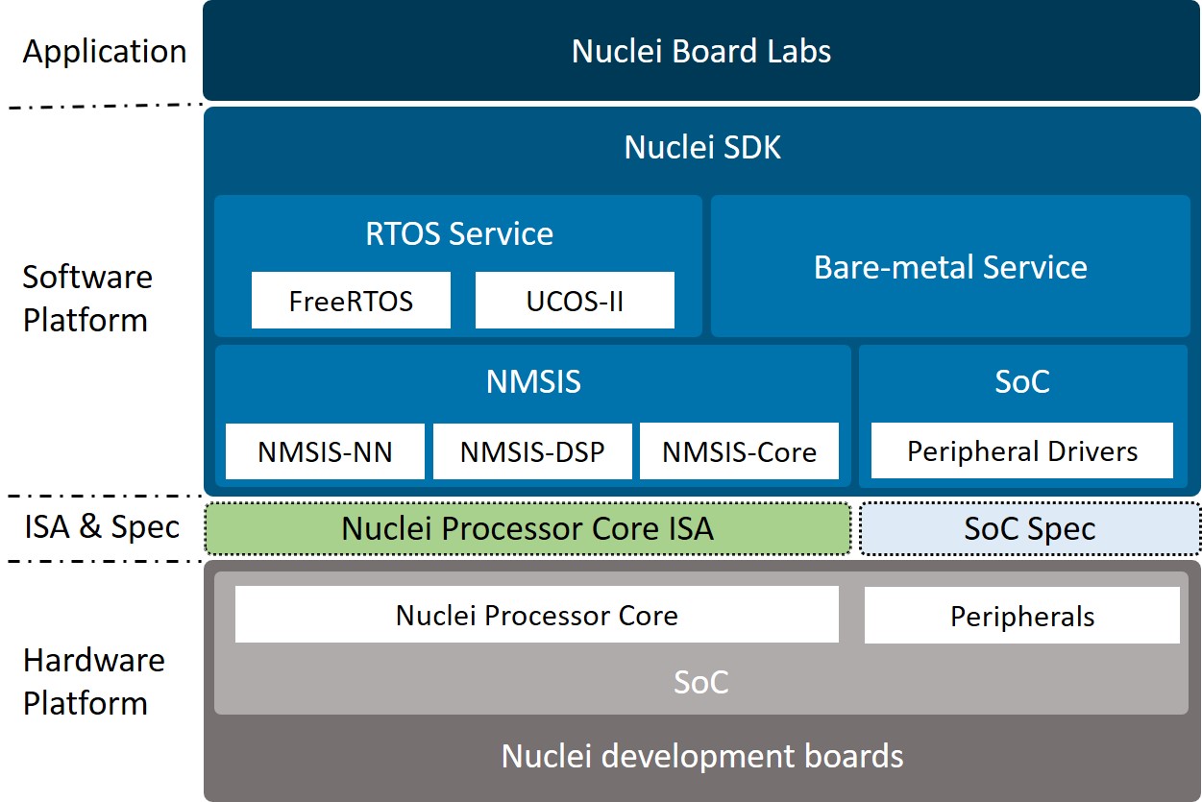1202x802 pixels.
Task: Click the Peripheral Drivers box
Action: pyautogui.click(x=1021, y=450)
